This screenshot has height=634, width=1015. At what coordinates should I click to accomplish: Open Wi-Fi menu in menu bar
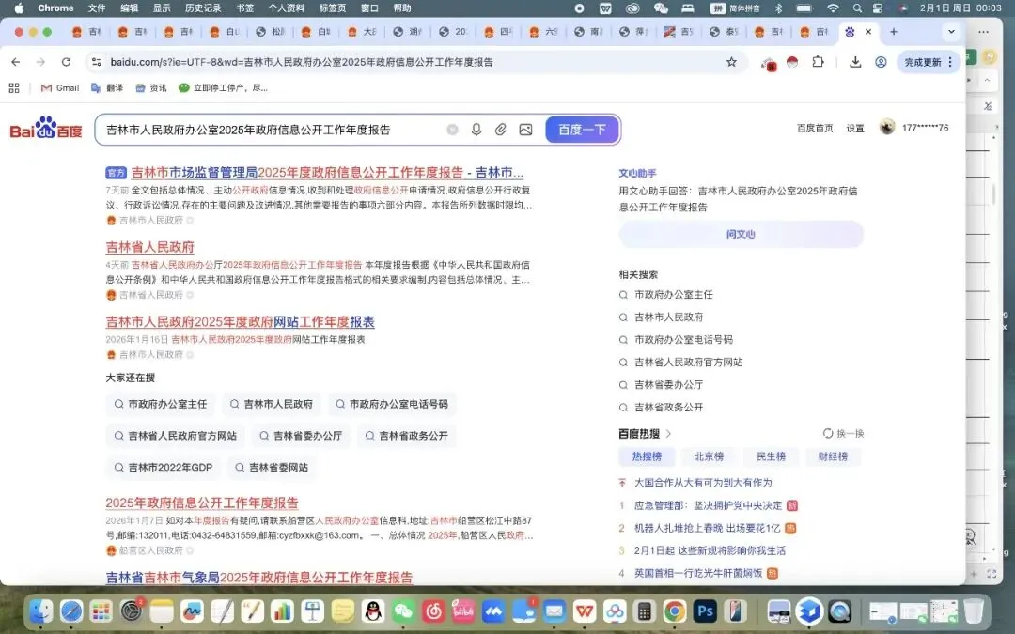coord(833,8)
